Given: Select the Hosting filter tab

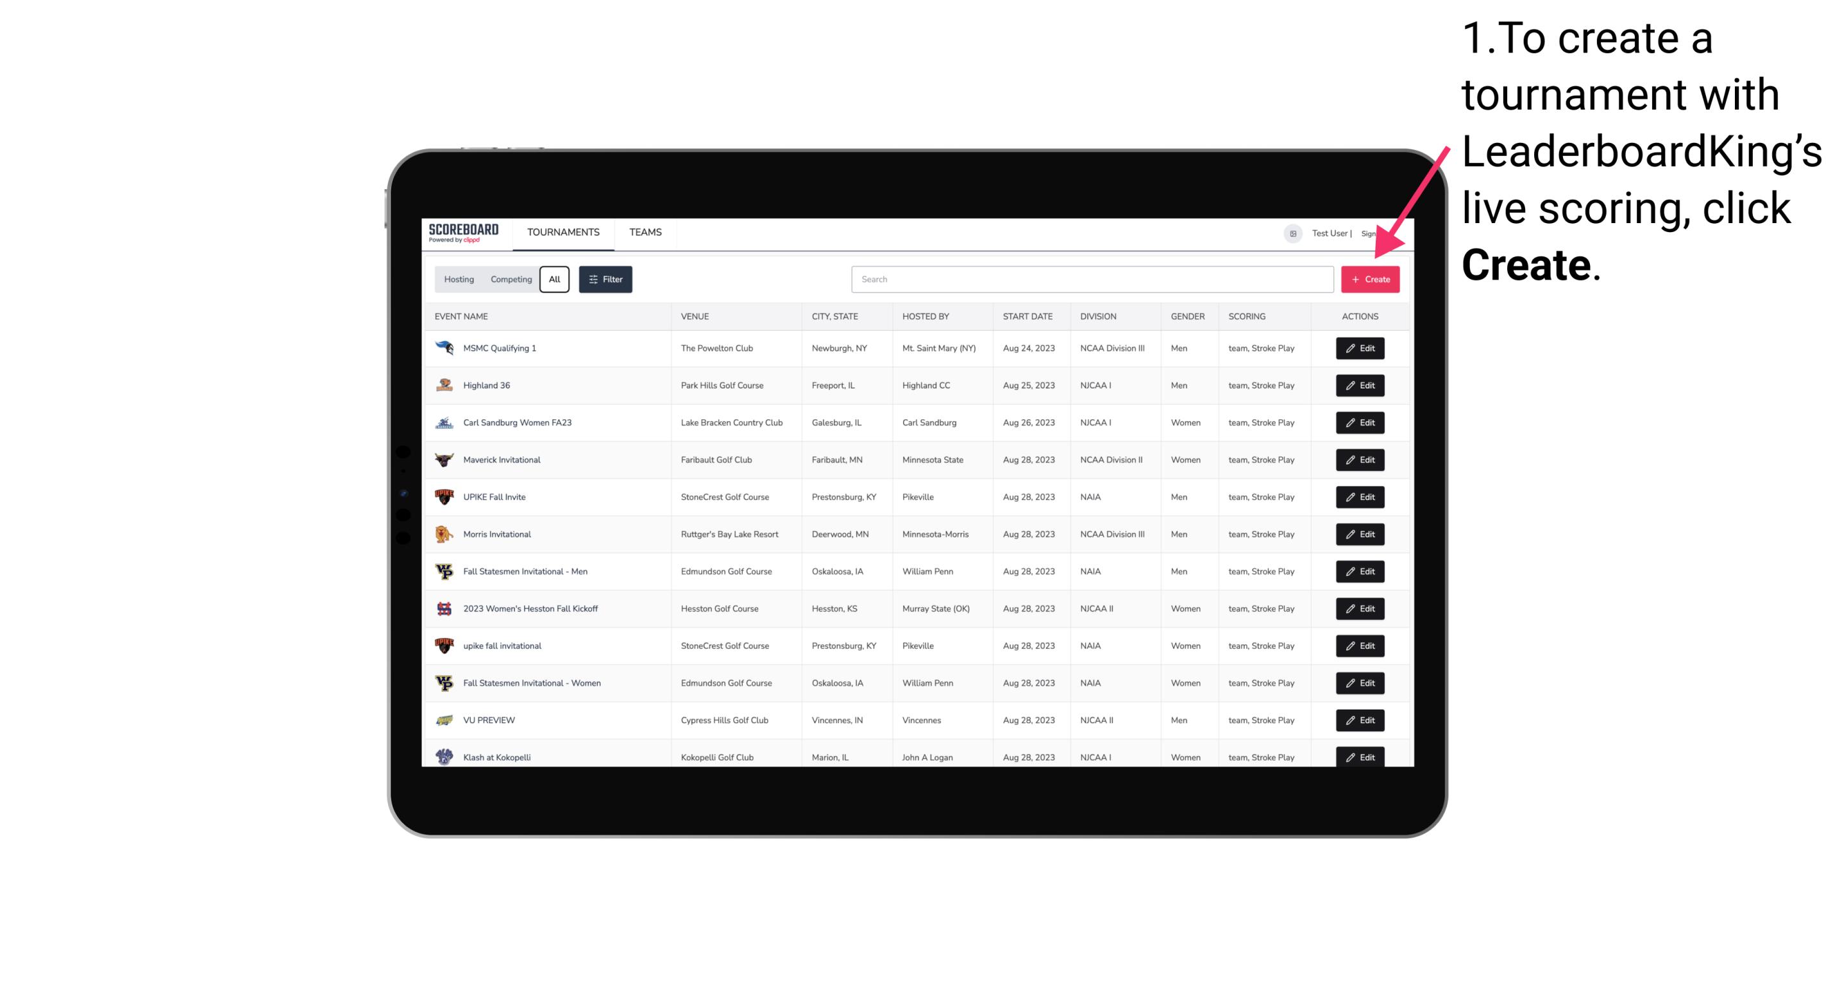Looking at the screenshot, I should click(459, 280).
